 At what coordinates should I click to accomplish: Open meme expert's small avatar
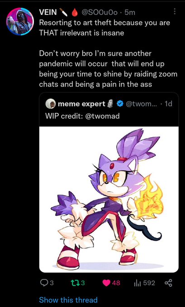click(51, 104)
